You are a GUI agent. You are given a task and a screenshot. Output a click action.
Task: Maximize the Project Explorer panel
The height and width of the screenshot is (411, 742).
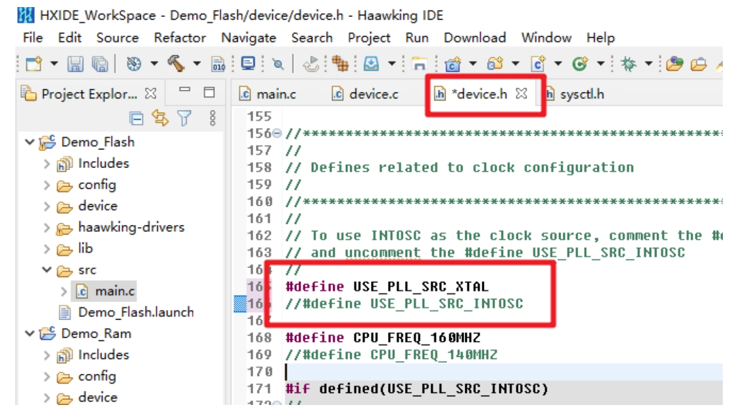(209, 92)
